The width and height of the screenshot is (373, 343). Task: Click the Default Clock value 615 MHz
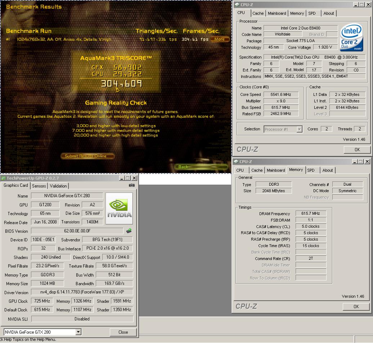pos(42,310)
